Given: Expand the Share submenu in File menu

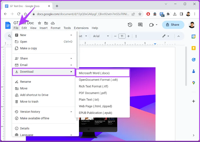Looking at the screenshot, I should (44, 58).
